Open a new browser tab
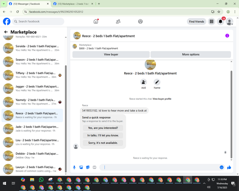The image size is (239, 191). coord(99,4)
